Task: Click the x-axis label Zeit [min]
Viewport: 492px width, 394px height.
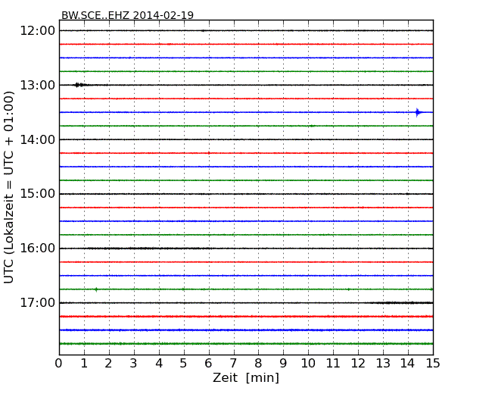Action: click(245, 378)
